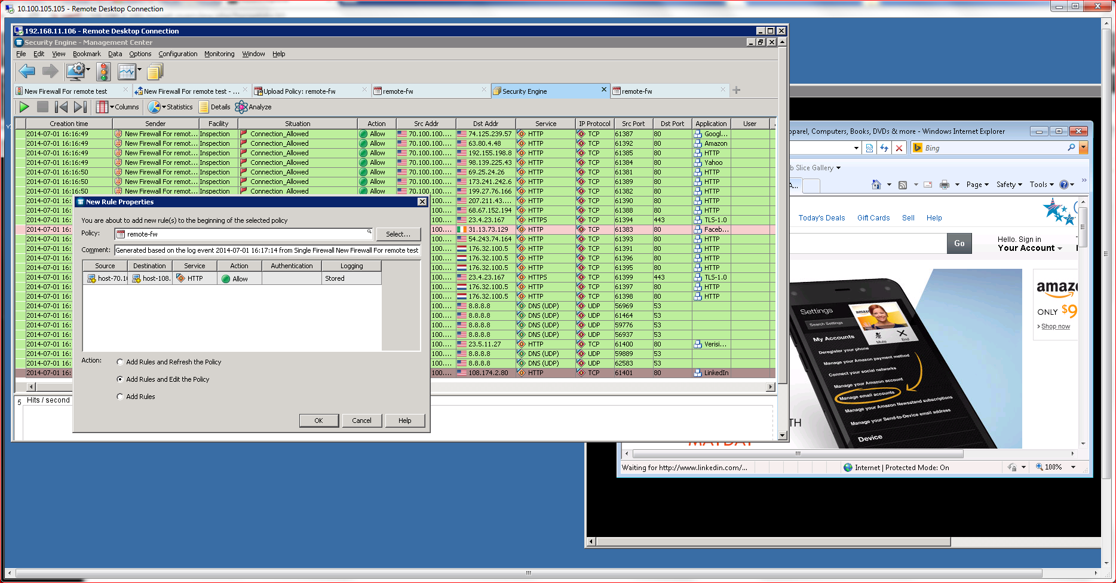This screenshot has width=1116, height=583.
Task: Open the Bing search provider dropdown
Action: [x=1083, y=148]
